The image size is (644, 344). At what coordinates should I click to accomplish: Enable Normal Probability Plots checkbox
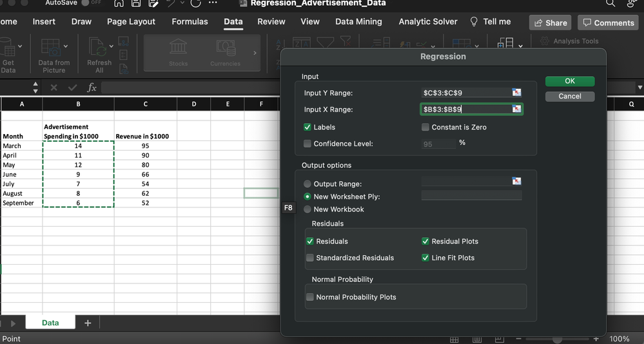point(310,297)
